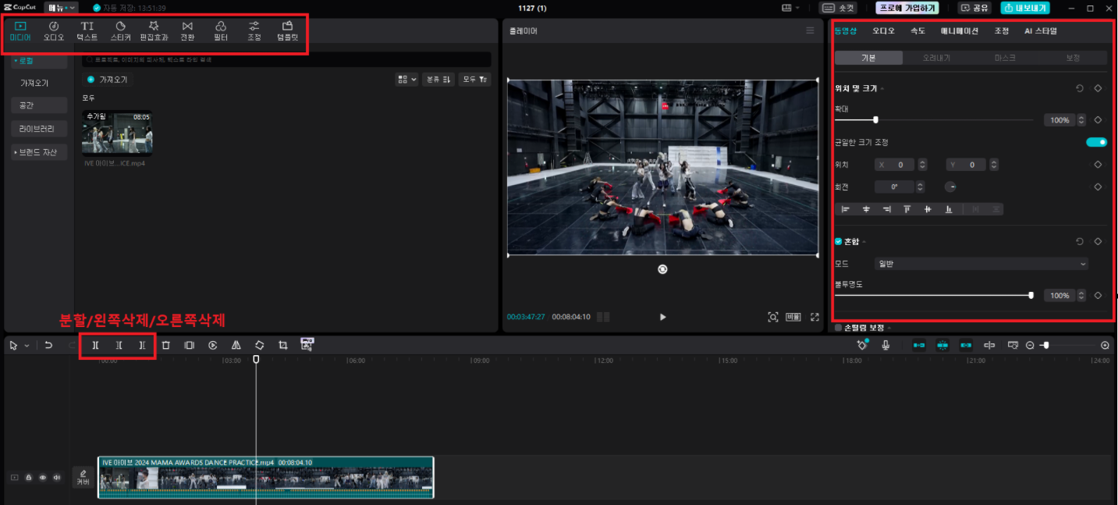Viewport: 1118px width, 505px height.
Task: Open the 메뉴 dropdown menu
Action: 62,8
